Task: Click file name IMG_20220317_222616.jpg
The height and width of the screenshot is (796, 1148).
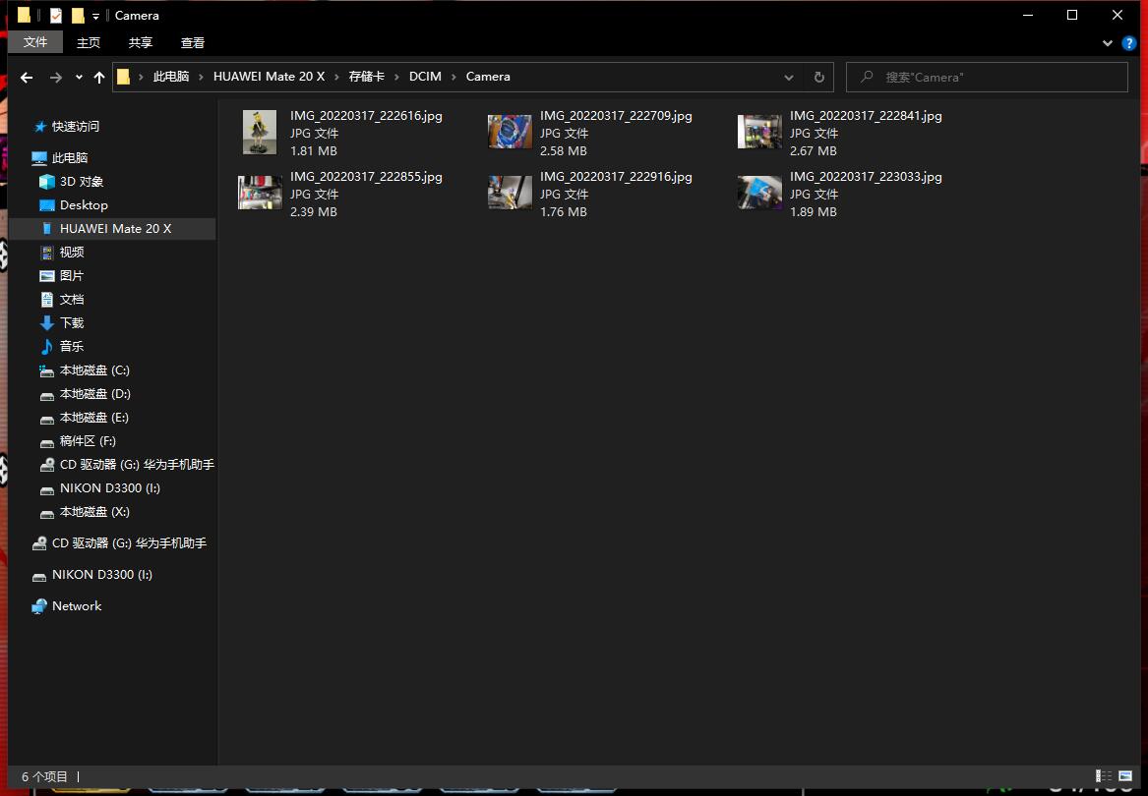Action: [x=366, y=116]
